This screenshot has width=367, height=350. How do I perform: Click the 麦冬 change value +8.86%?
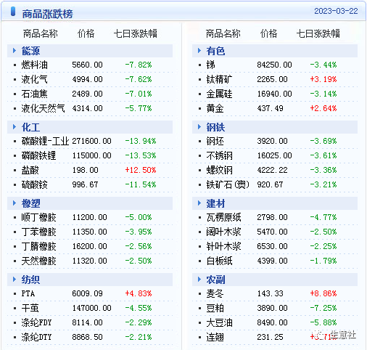coord(323,293)
